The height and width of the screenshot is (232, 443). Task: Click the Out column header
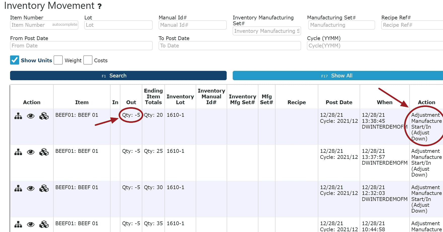(x=131, y=102)
